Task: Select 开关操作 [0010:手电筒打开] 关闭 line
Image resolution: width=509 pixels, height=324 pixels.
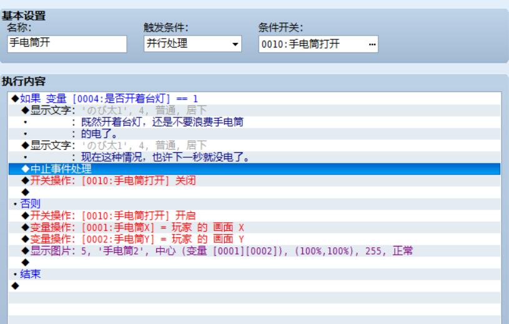Action: click(x=255, y=180)
